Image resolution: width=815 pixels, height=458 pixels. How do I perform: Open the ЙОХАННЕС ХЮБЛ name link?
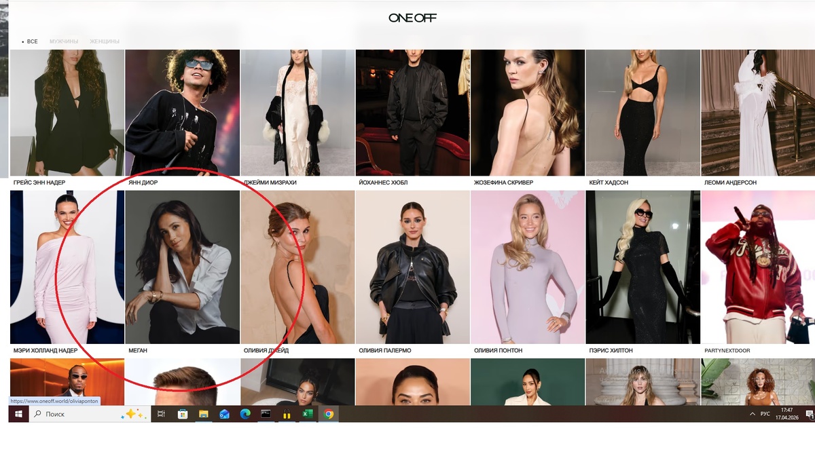(384, 183)
